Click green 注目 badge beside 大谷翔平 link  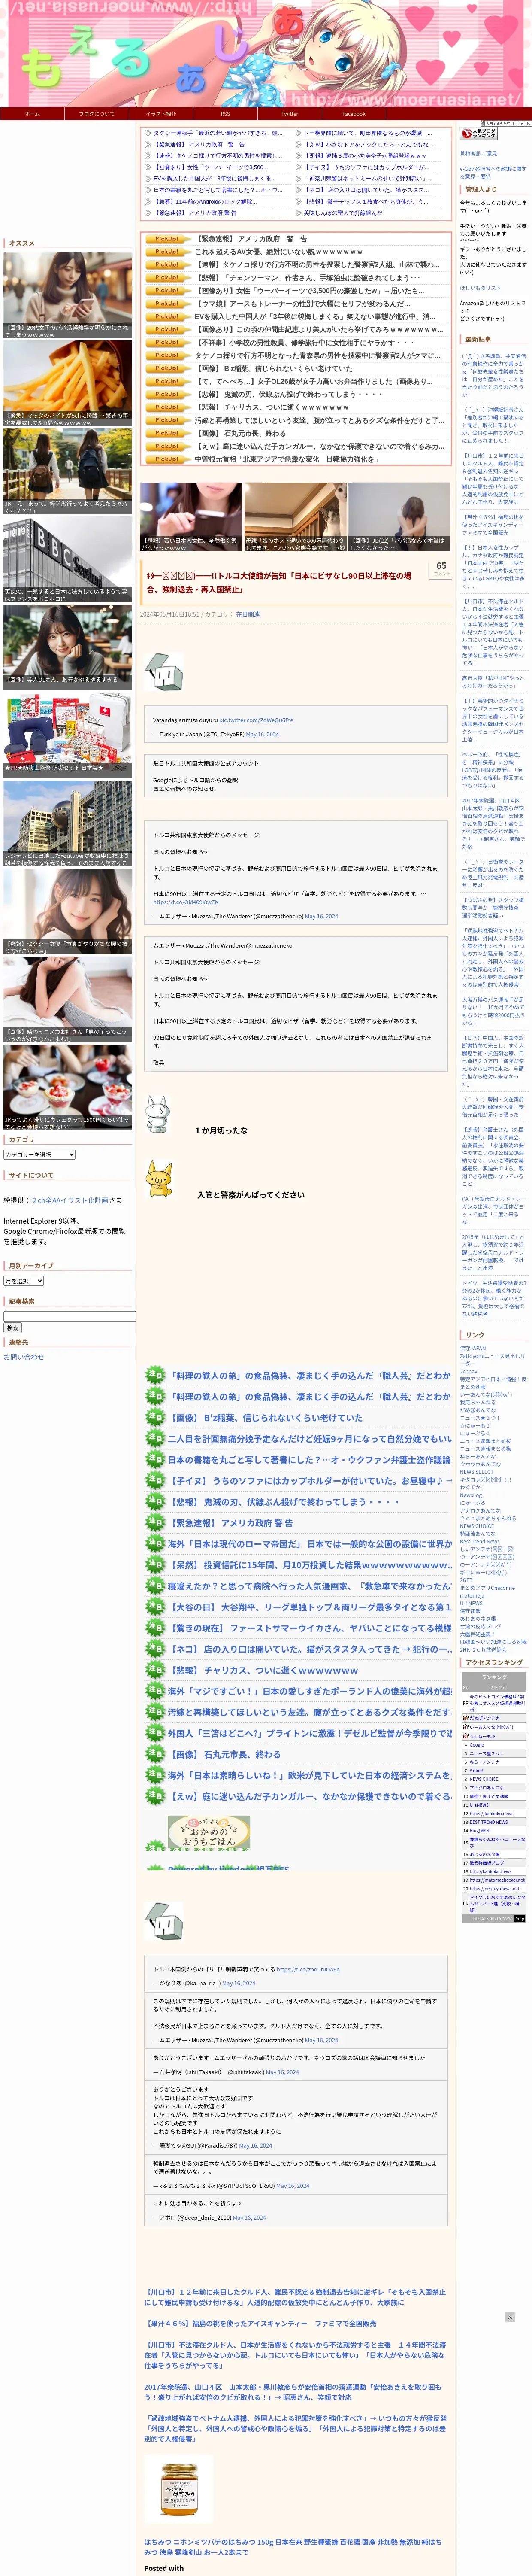point(155,1607)
